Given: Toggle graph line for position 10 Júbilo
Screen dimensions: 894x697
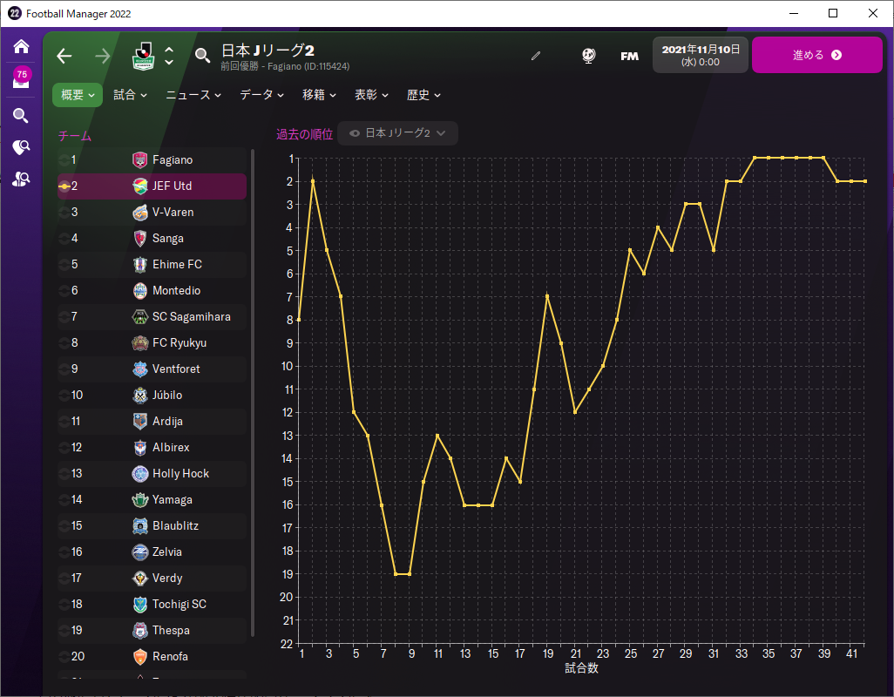Looking at the screenshot, I should pos(64,396).
